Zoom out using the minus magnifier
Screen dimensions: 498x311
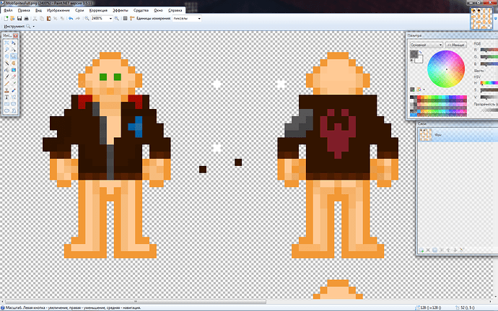tap(87, 19)
